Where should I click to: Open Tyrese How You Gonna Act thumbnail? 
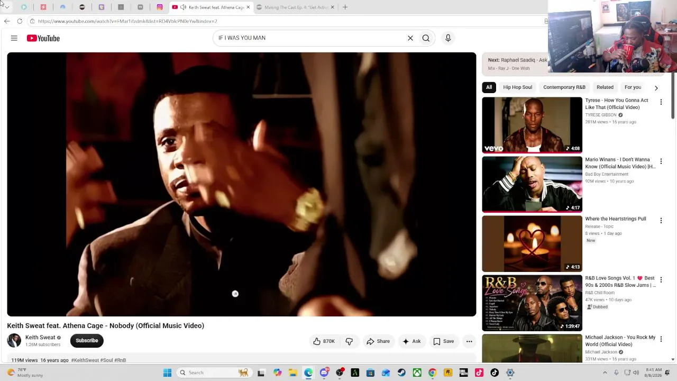tap(532, 125)
